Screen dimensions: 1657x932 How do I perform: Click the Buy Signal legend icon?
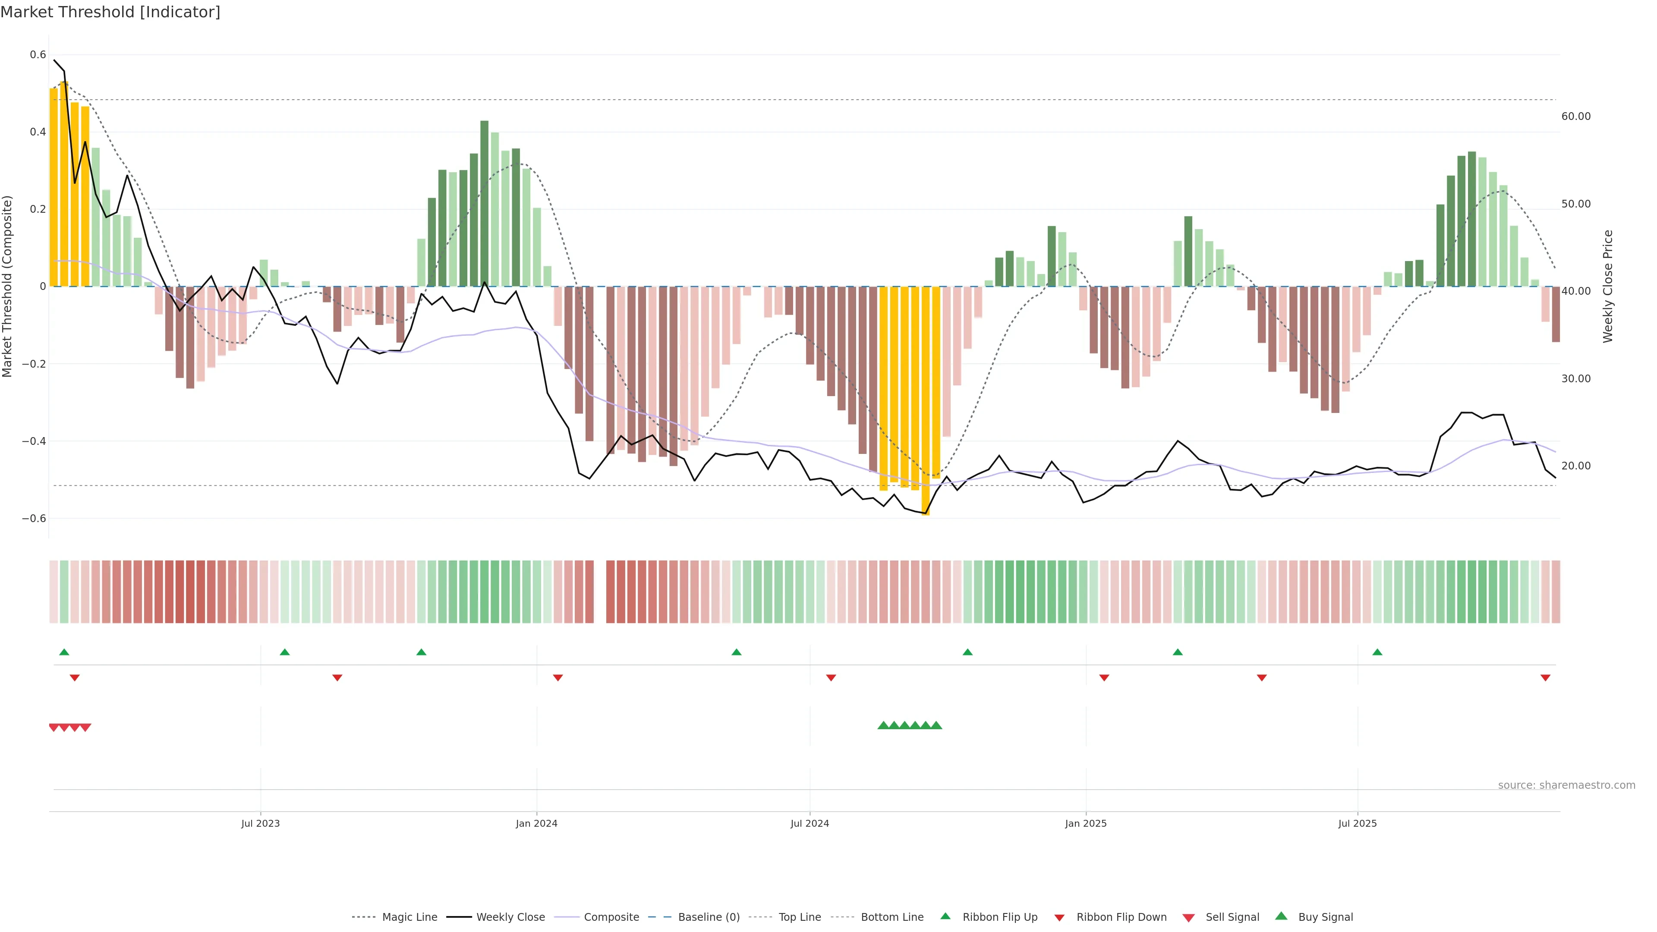1281,916
